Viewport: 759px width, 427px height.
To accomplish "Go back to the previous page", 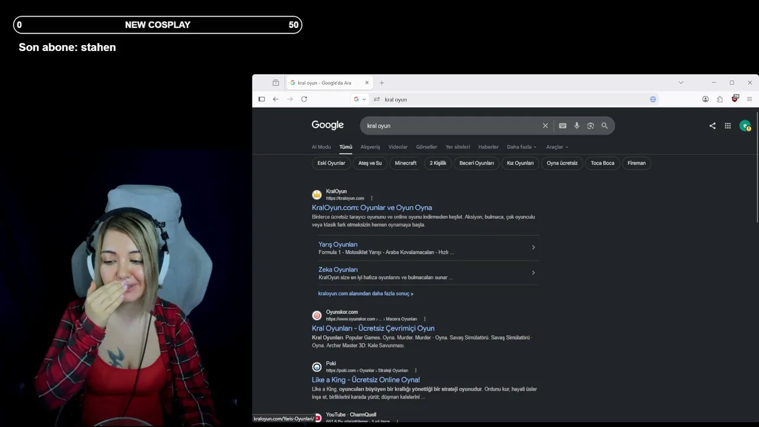I will click(276, 99).
